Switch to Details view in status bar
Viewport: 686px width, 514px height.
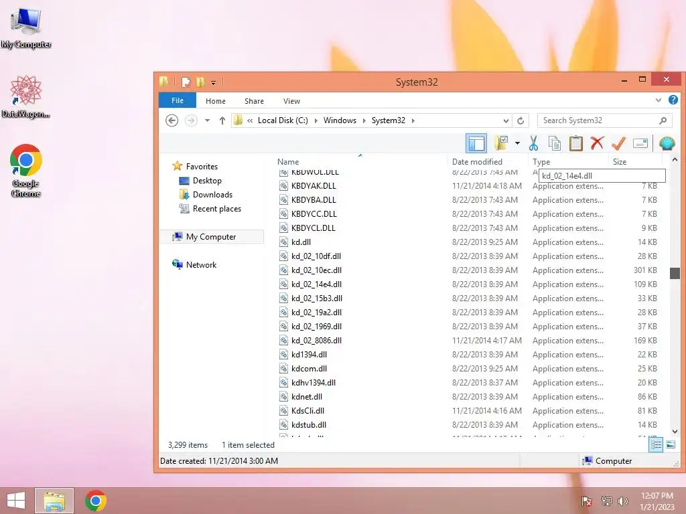point(656,444)
